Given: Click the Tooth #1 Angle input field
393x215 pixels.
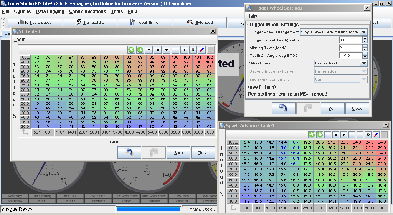Looking at the screenshot, I should [350, 56].
